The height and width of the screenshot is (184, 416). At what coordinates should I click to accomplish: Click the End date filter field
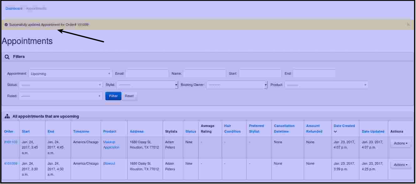(x=314, y=74)
